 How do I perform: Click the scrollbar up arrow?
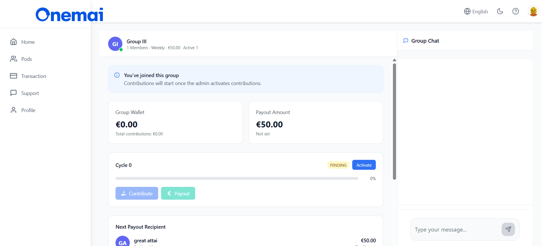click(x=394, y=60)
